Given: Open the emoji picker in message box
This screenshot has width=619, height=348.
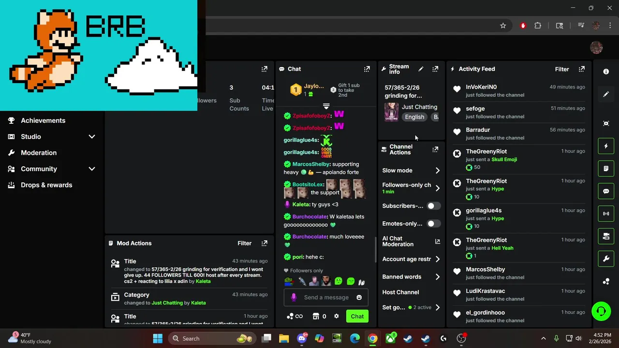Looking at the screenshot, I should click(359, 297).
